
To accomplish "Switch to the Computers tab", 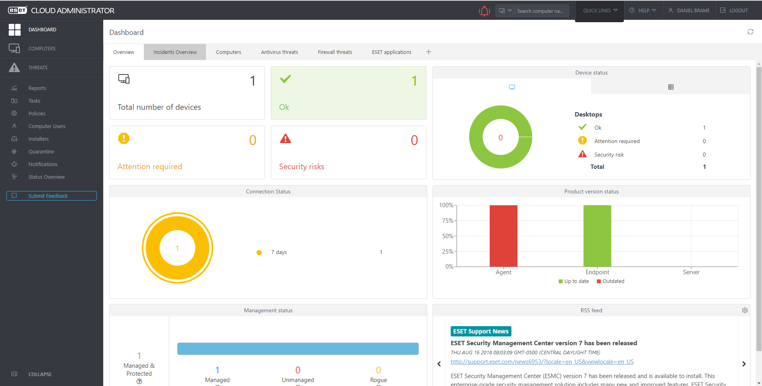I will [x=228, y=52].
